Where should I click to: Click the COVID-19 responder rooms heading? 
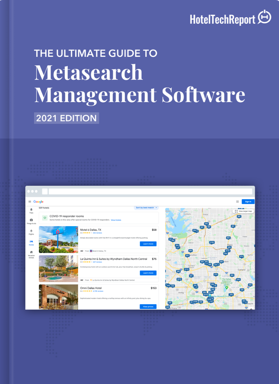point(67,216)
